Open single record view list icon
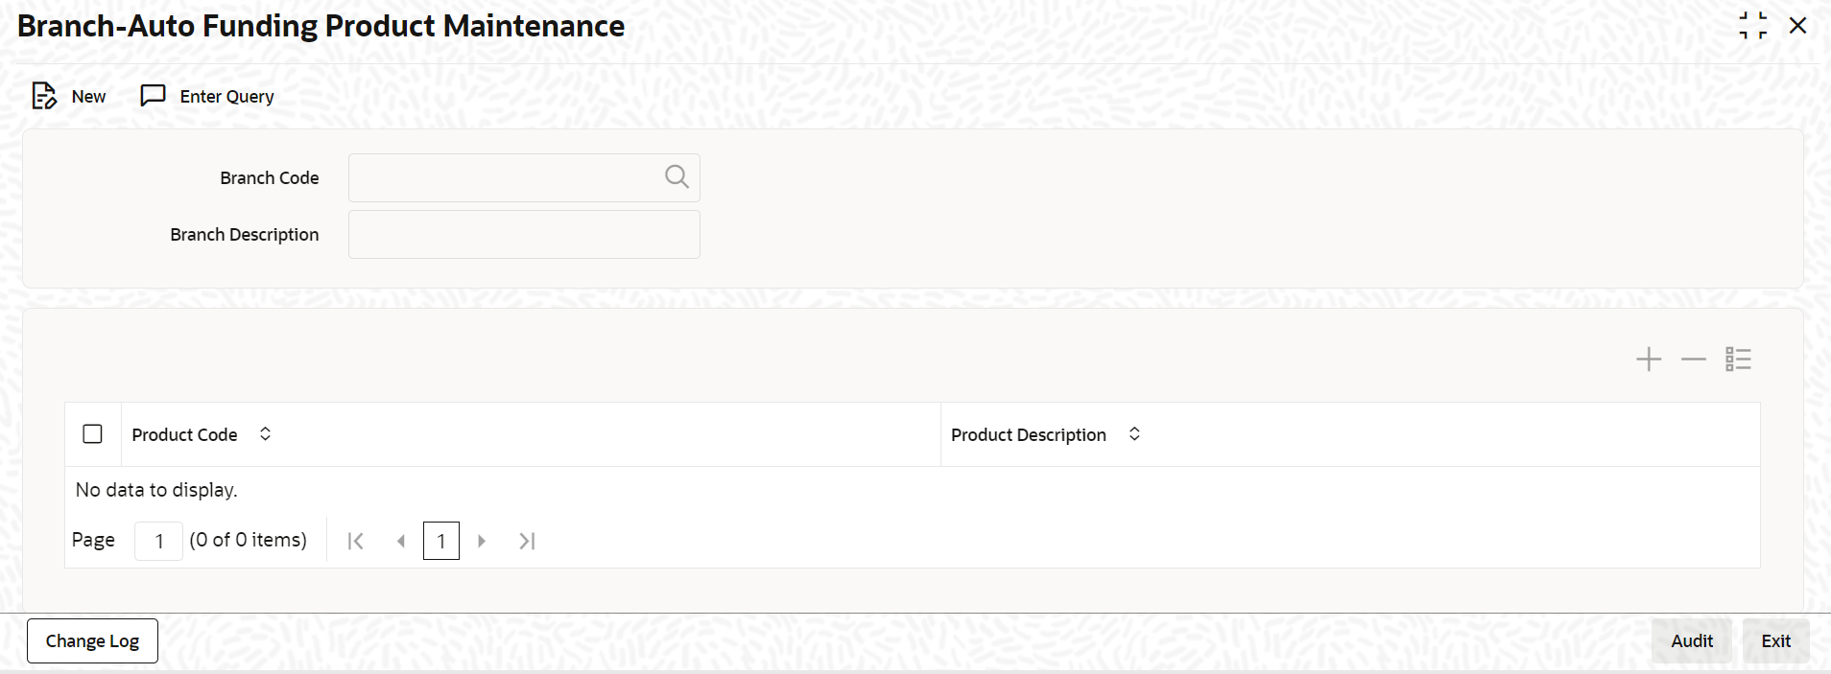1831x674 pixels. 1738,360
